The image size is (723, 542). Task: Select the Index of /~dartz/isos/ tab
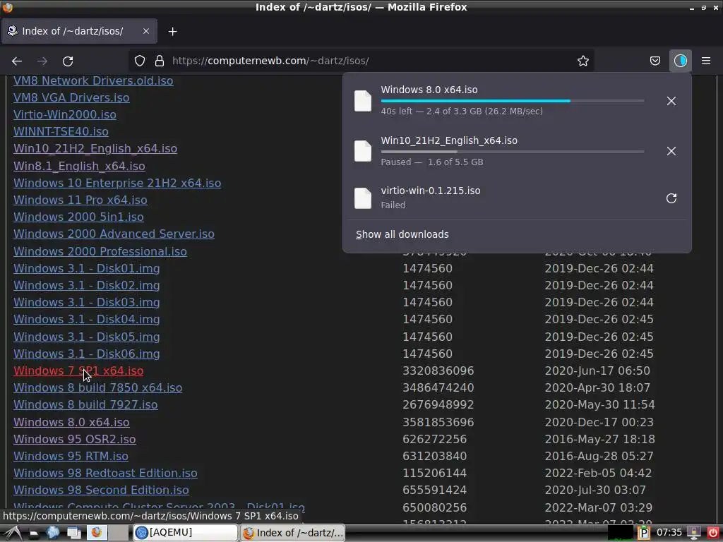[79, 31]
